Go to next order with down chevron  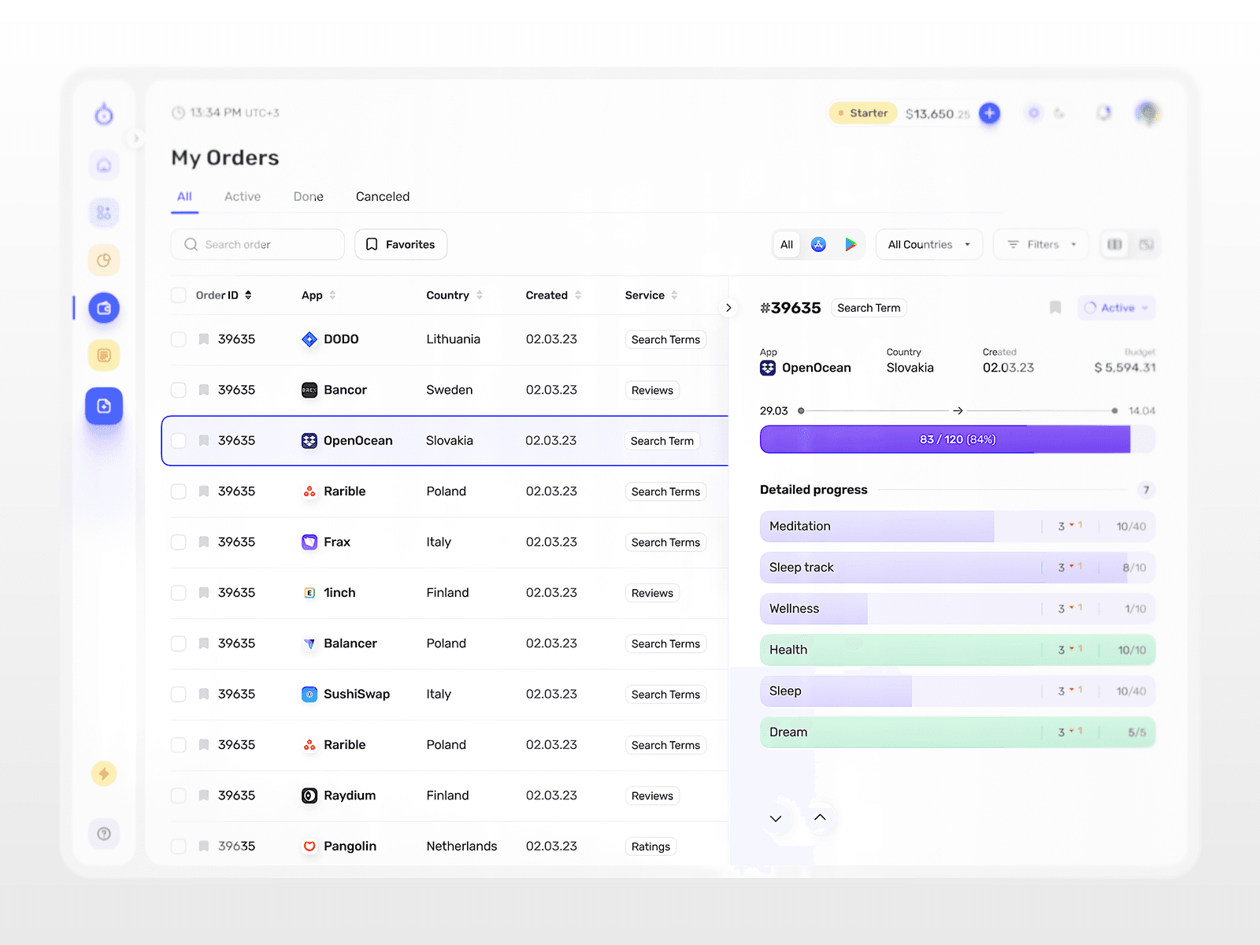[776, 818]
